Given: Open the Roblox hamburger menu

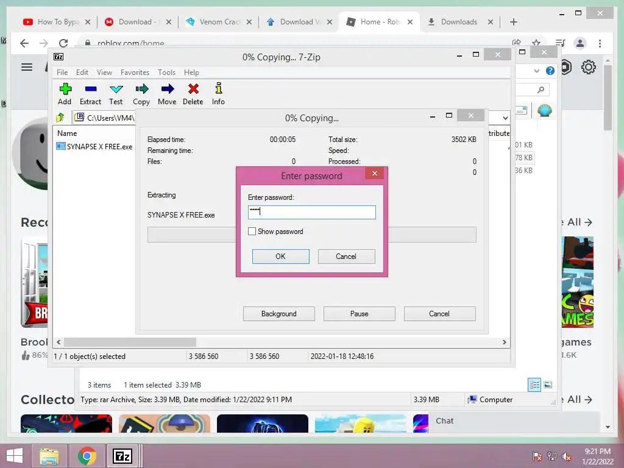Looking at the screenshot, I should (27, 67).
